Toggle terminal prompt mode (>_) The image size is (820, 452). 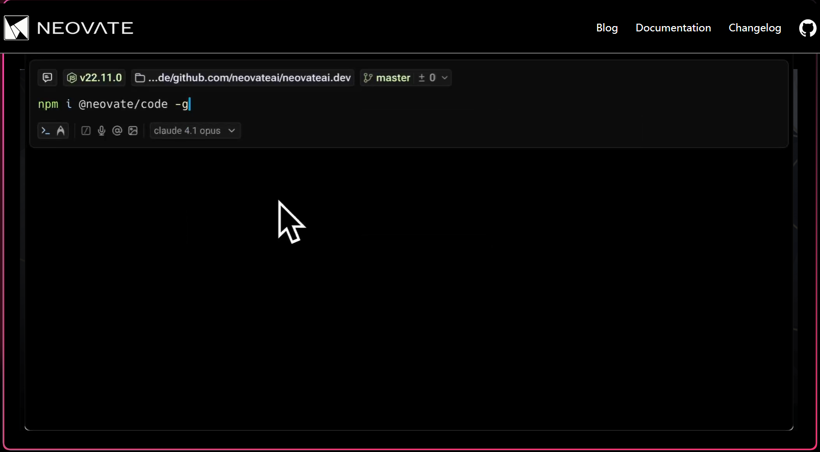coord(45,131)
